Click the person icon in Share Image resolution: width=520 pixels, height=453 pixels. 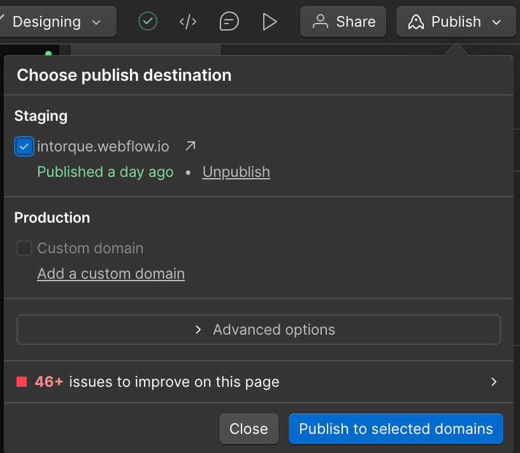[321, 22]
